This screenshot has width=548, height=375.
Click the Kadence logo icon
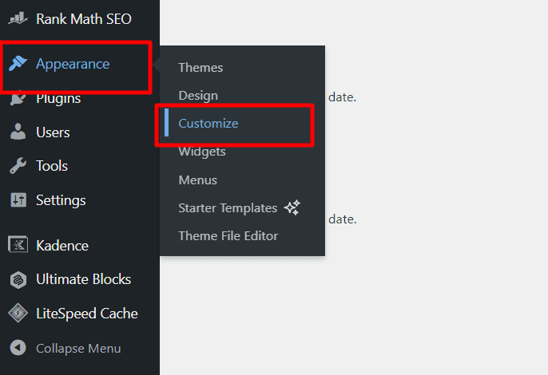tap(18, 246)
